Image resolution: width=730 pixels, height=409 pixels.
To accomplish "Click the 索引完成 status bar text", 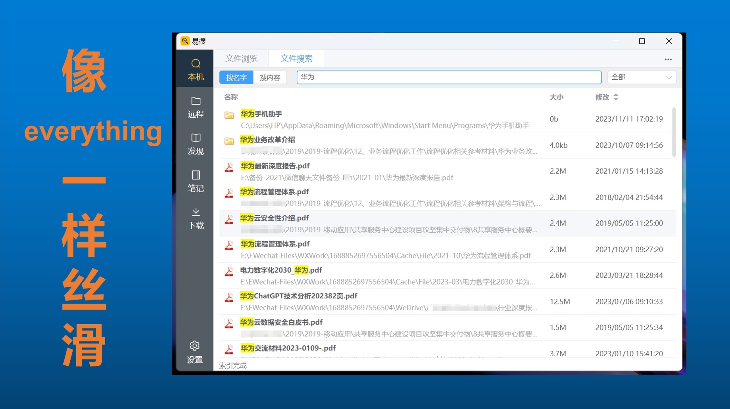I will [x=233, y=365].
